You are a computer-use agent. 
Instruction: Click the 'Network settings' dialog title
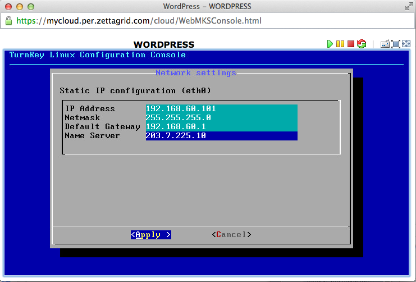(x=196, y=73)
